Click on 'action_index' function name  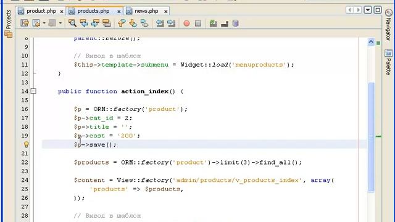144,91
